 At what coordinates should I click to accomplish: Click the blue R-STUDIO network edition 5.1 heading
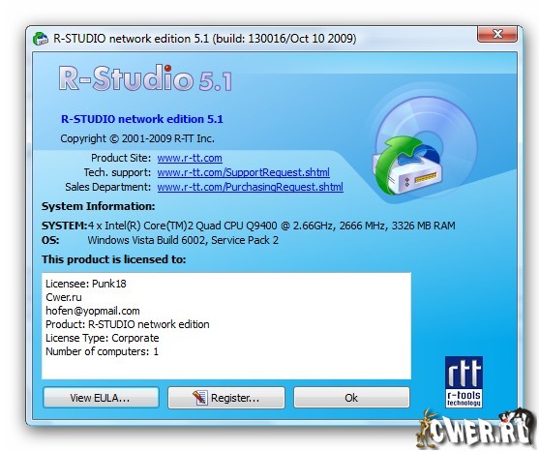142,119
